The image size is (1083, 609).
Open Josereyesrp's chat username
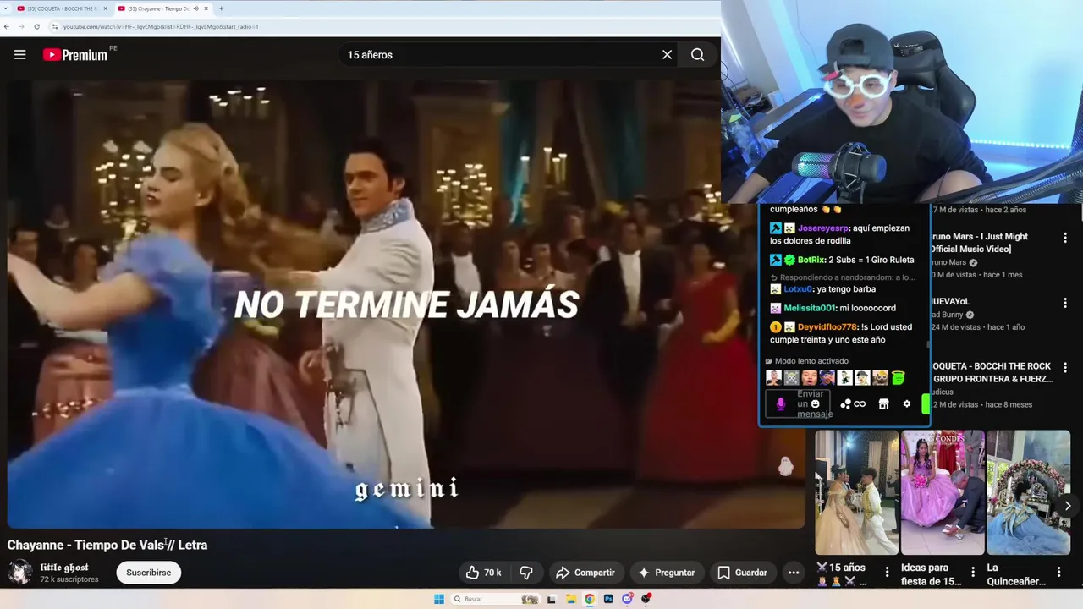(x=823, y=228)
